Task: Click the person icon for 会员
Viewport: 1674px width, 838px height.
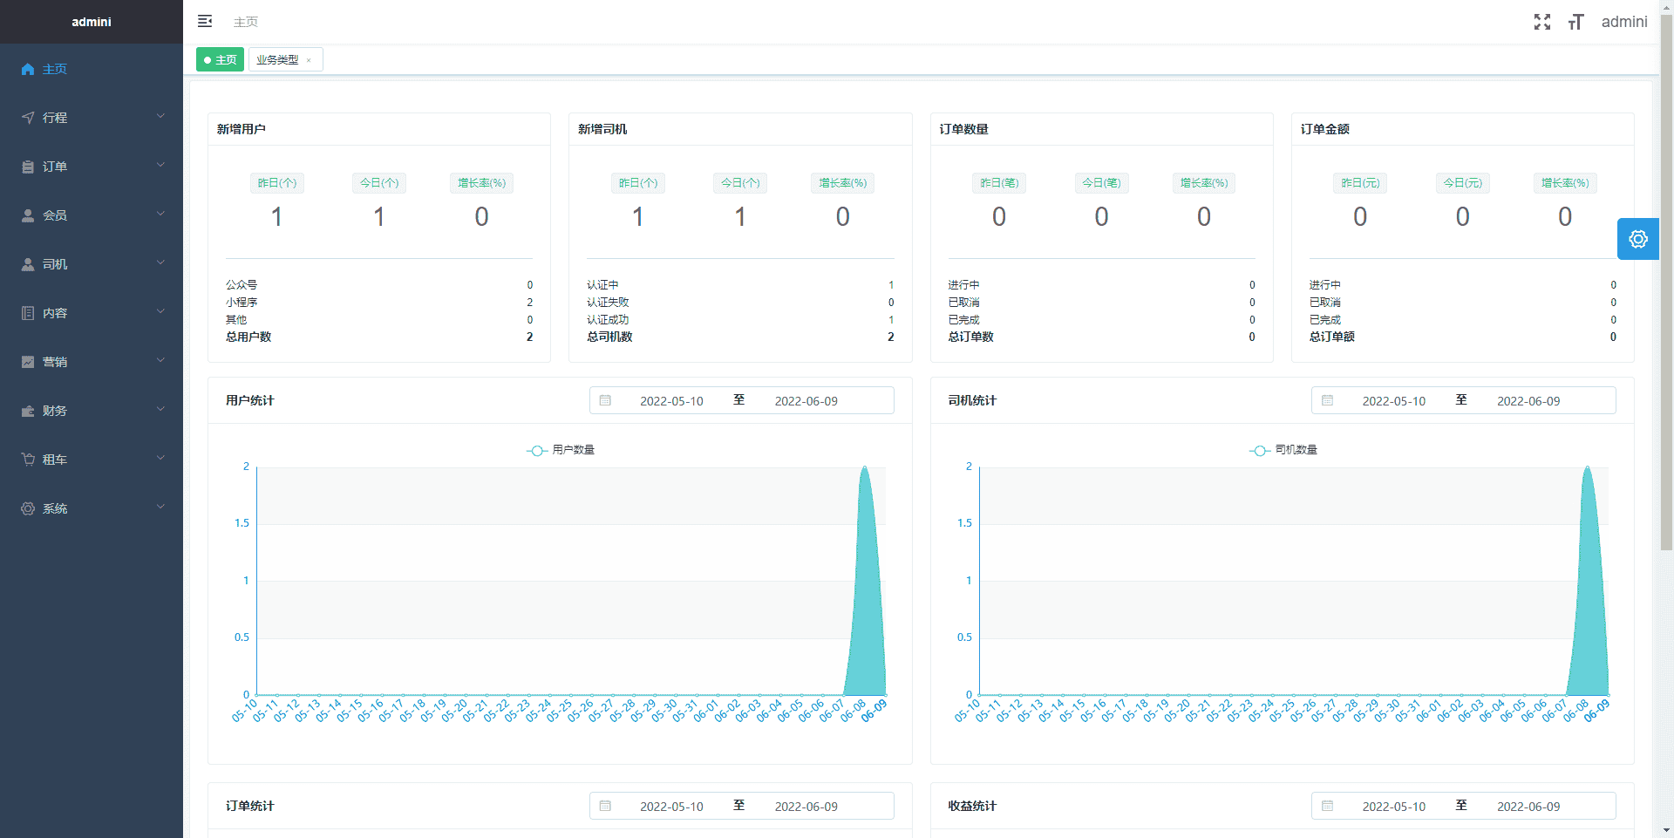Action: coord(28,215)
